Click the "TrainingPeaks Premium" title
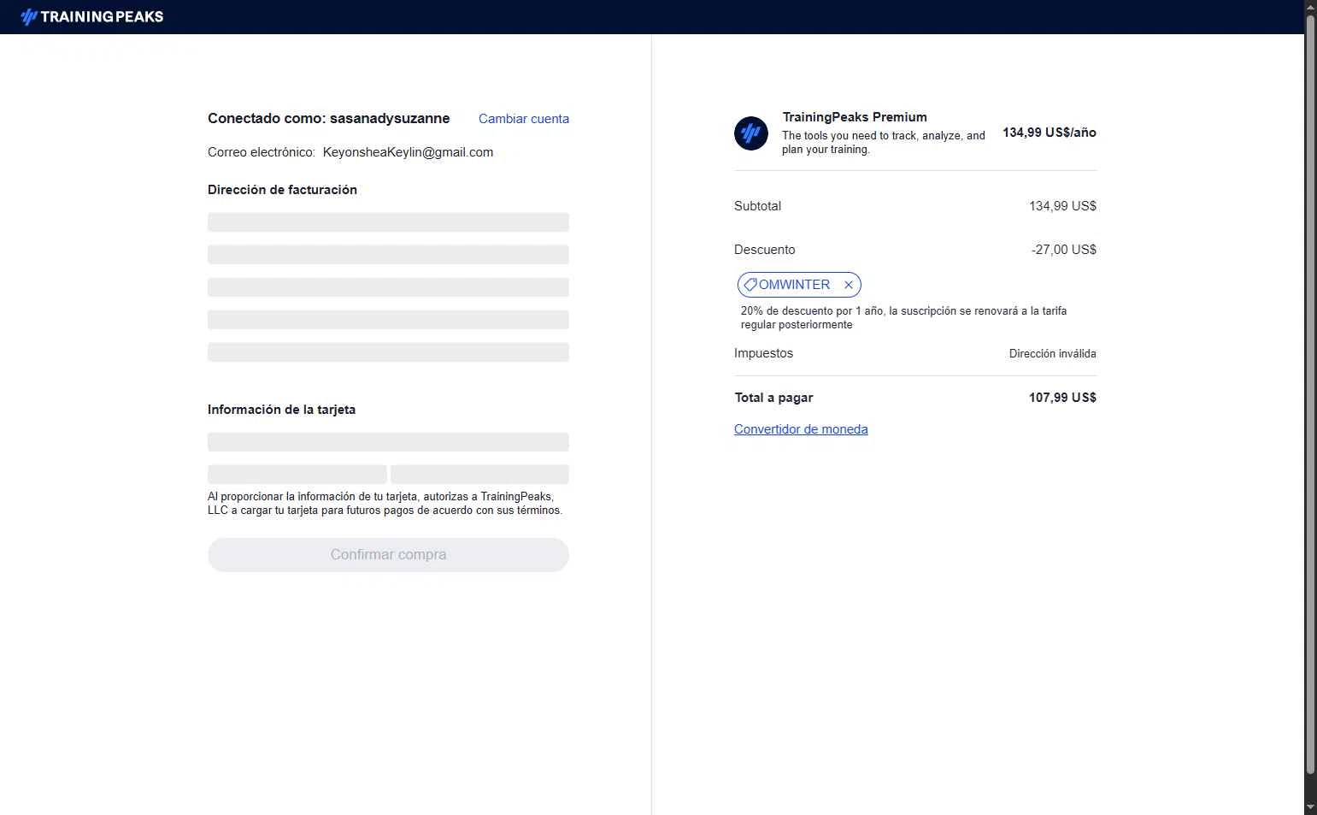The image size is (1317, 815). (x=855, y=117)
